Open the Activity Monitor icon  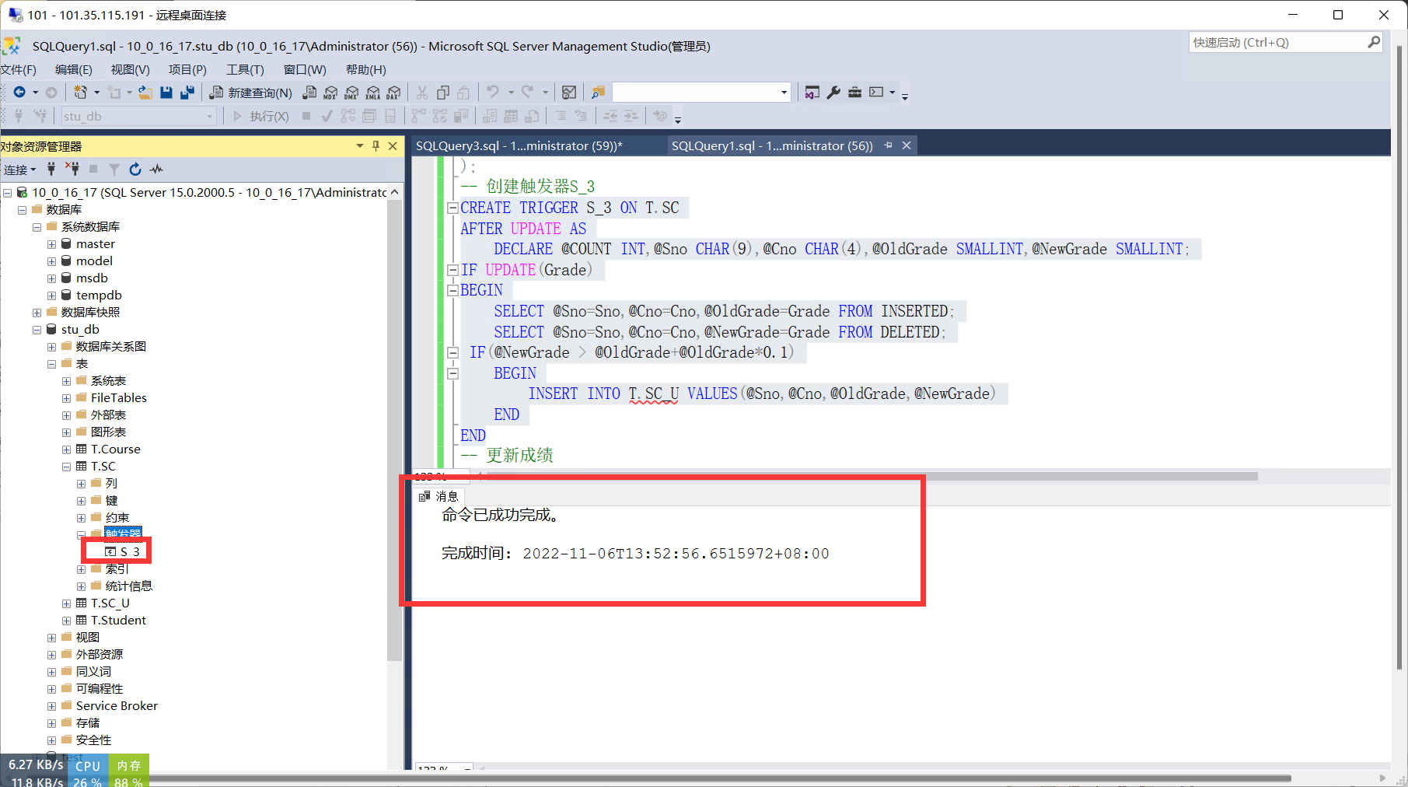[x=156, y=169]
